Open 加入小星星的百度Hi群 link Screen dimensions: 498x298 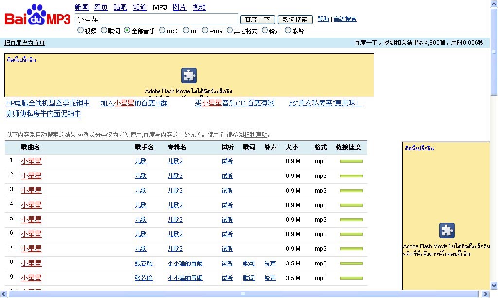(x=134, y=103)
